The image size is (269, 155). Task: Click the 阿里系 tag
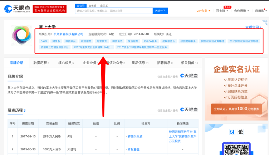[56, 41]
